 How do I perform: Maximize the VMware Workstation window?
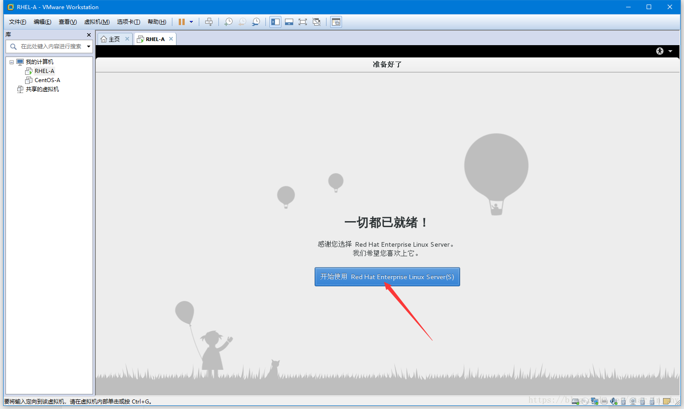point(649,7)
